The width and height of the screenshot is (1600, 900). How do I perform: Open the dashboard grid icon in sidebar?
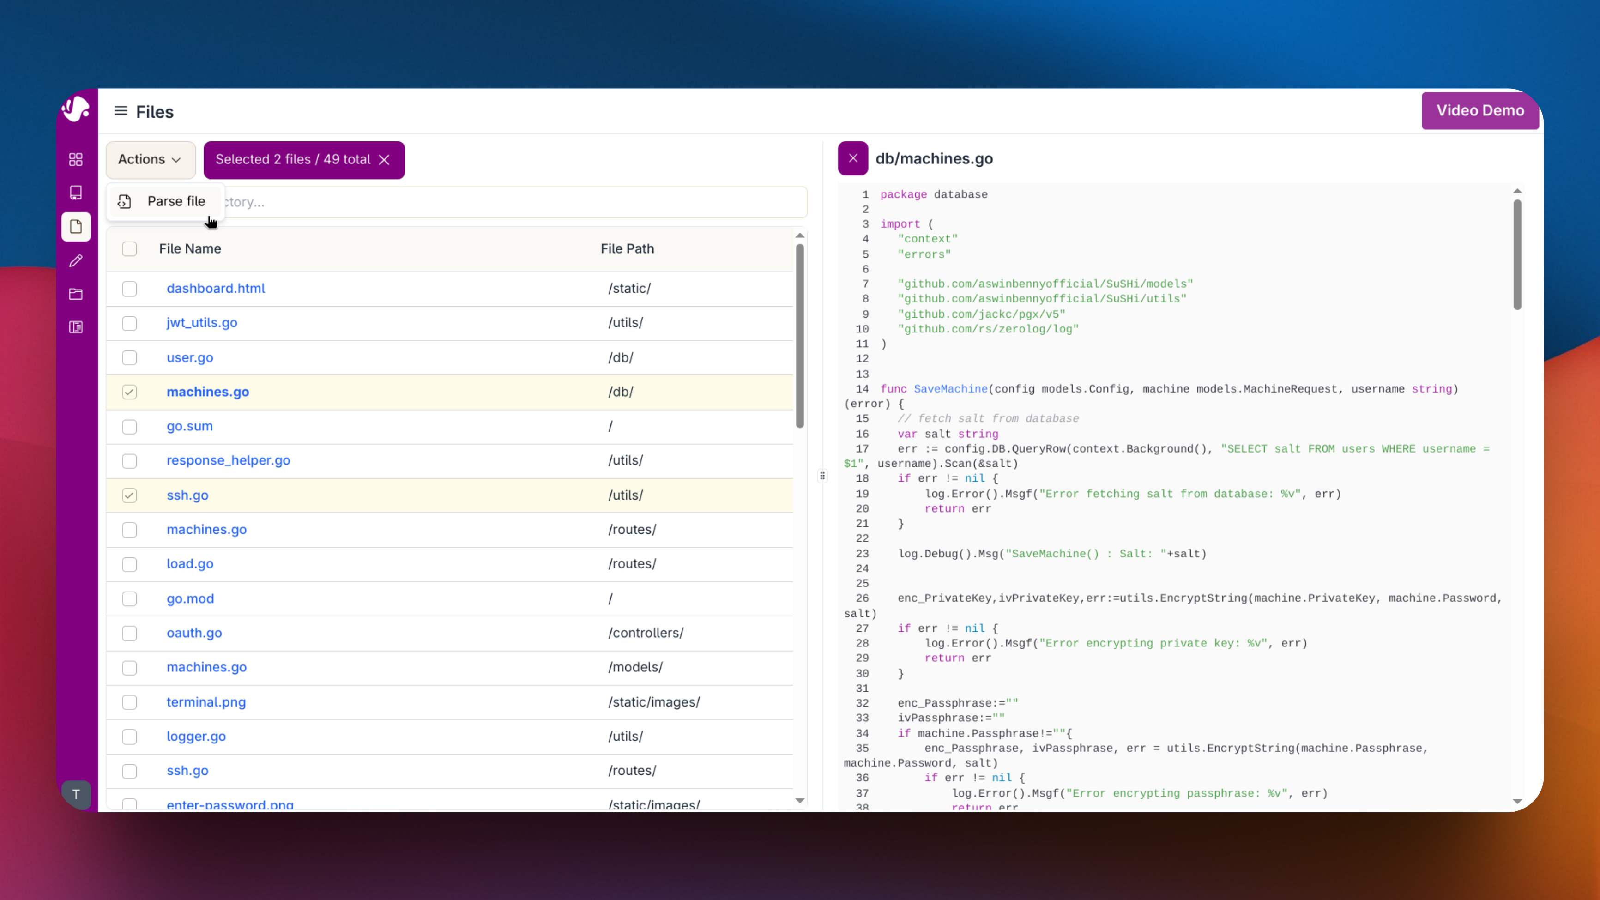[76, 160]
